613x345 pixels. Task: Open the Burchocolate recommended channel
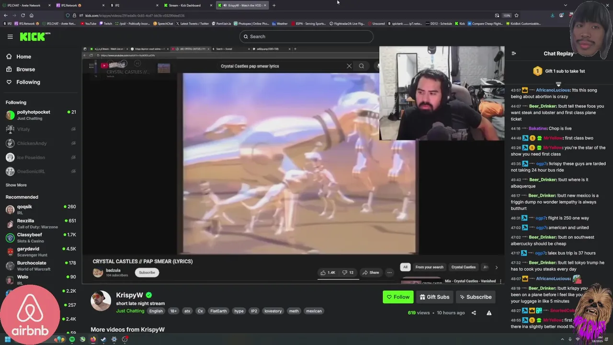pos(41,265)
